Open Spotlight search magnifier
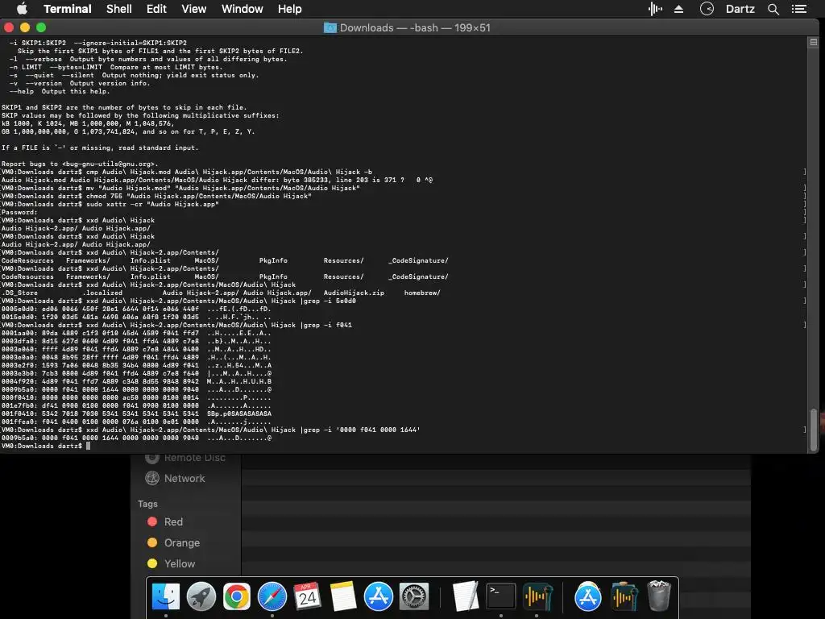The width and height of the screenshot is (825, 619). [773, 9]
